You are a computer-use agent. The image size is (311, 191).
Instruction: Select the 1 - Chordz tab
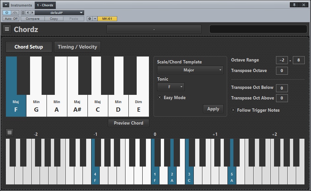point(45,5)
